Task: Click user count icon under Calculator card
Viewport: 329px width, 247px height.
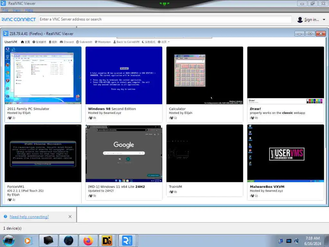Action: [x=172, y=118]
